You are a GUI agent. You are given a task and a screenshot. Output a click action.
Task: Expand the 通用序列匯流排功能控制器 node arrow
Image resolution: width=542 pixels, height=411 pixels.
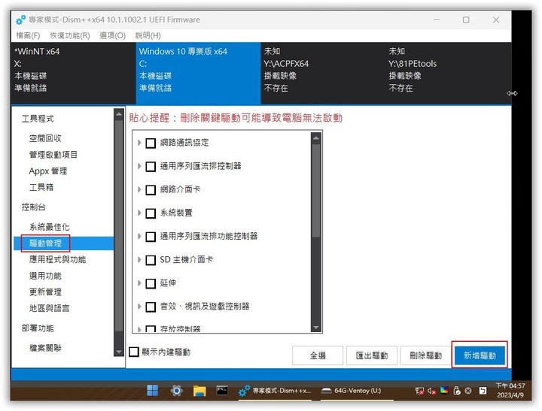(x=139, y=237)
